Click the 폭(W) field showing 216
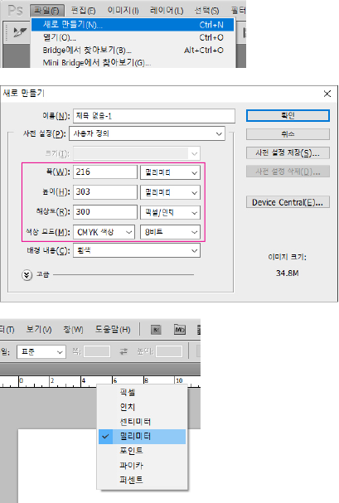This screenshot has width=339, height=503. click(x=105, y=172)
